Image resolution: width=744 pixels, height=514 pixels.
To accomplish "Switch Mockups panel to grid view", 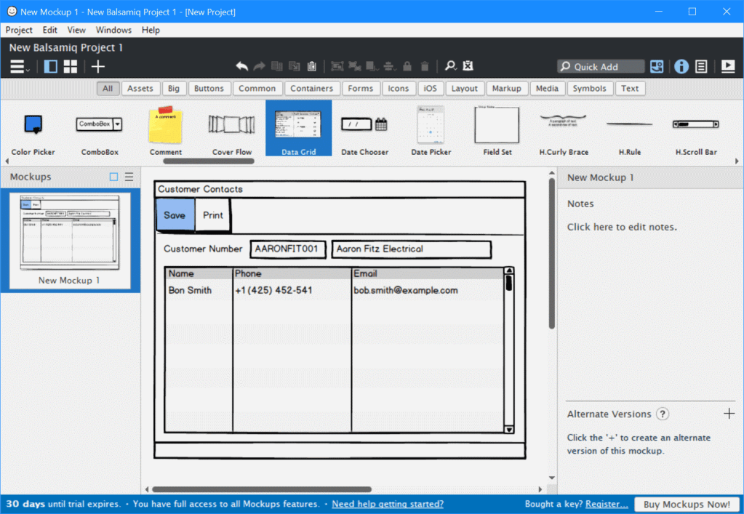I will point(69,66).
